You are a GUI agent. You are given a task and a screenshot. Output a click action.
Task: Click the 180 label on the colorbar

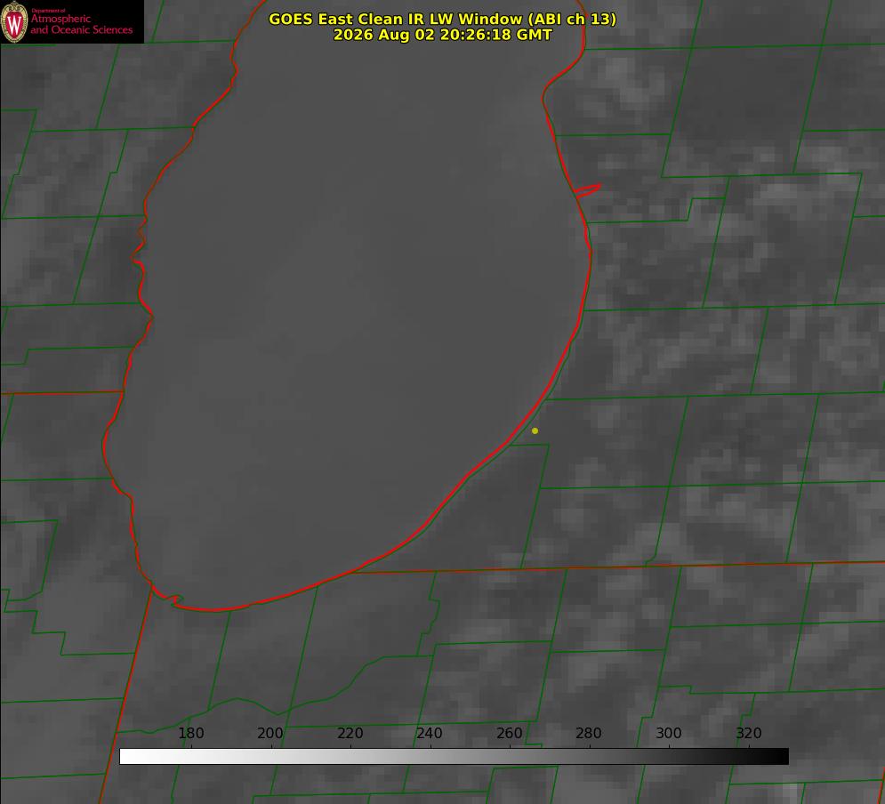(x=190, y=733)
